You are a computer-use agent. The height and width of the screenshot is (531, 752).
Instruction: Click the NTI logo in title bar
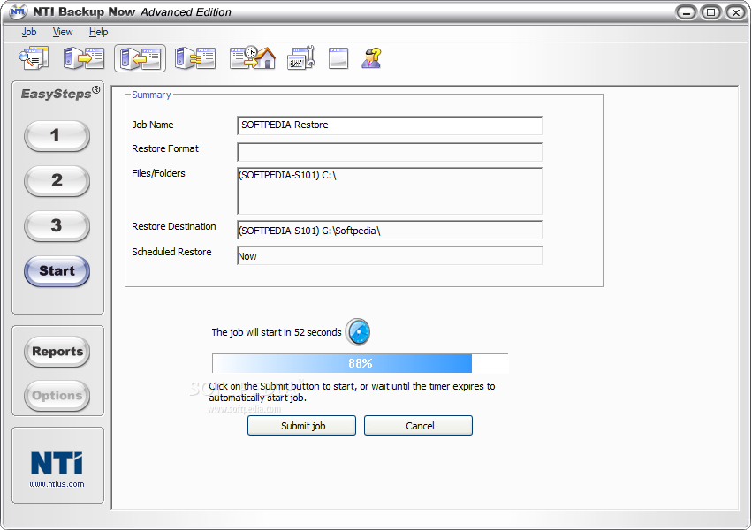18,11
